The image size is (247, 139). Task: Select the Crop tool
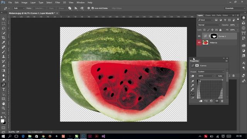3,38
